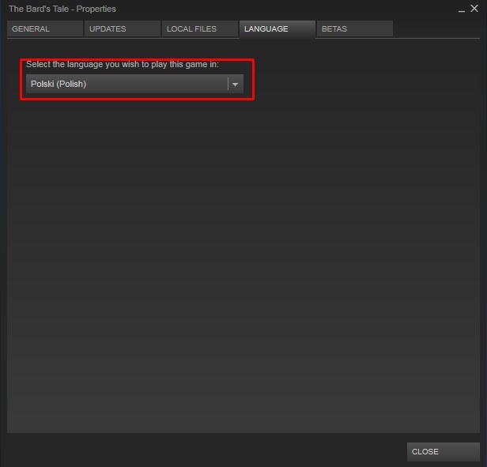Select the Language tab
This screenshot has height=467, width=487.
[277, 29]
